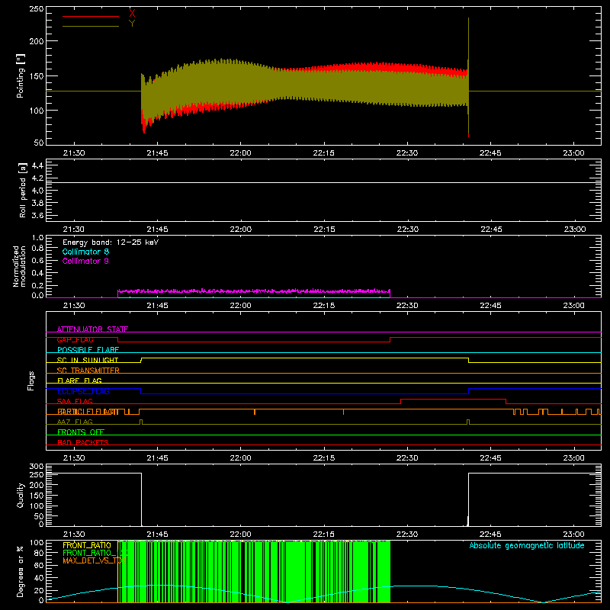The width and height of the screenshot is (610, 610).
Task: Click the SAA_FLAG label
Action: pyautogui.click(x=75, y=401)
